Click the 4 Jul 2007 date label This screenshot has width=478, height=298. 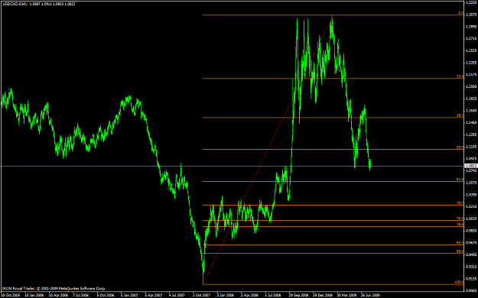177,295
